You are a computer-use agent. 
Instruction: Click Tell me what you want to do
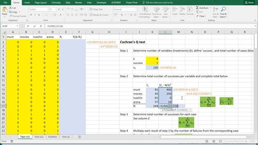[158, 2]
